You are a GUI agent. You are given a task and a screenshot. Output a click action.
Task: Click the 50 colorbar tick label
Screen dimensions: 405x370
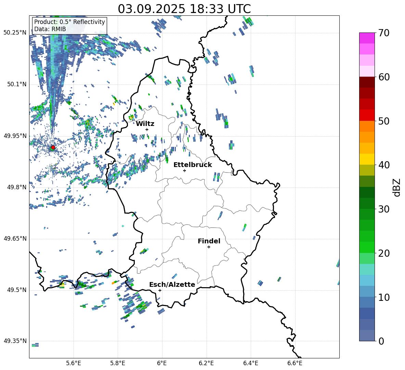click(x=383, y=121)
